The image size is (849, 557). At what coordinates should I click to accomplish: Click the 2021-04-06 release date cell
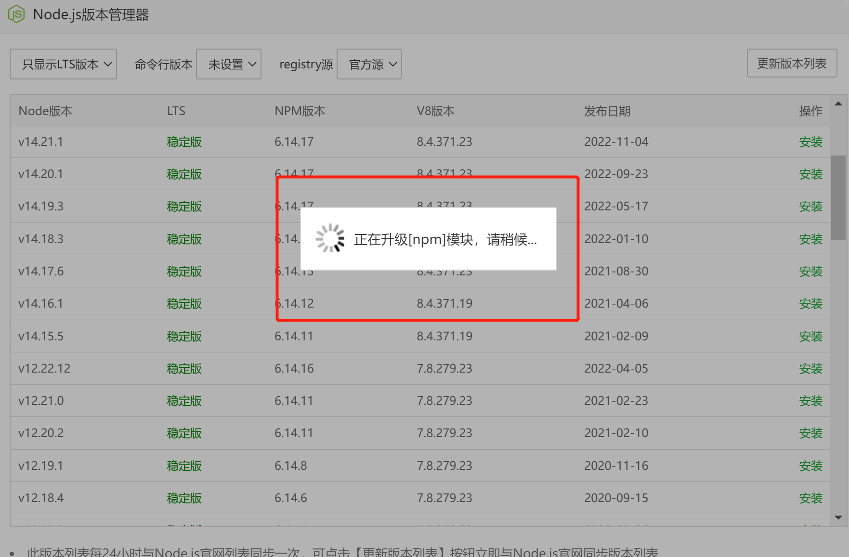[616, 304]
